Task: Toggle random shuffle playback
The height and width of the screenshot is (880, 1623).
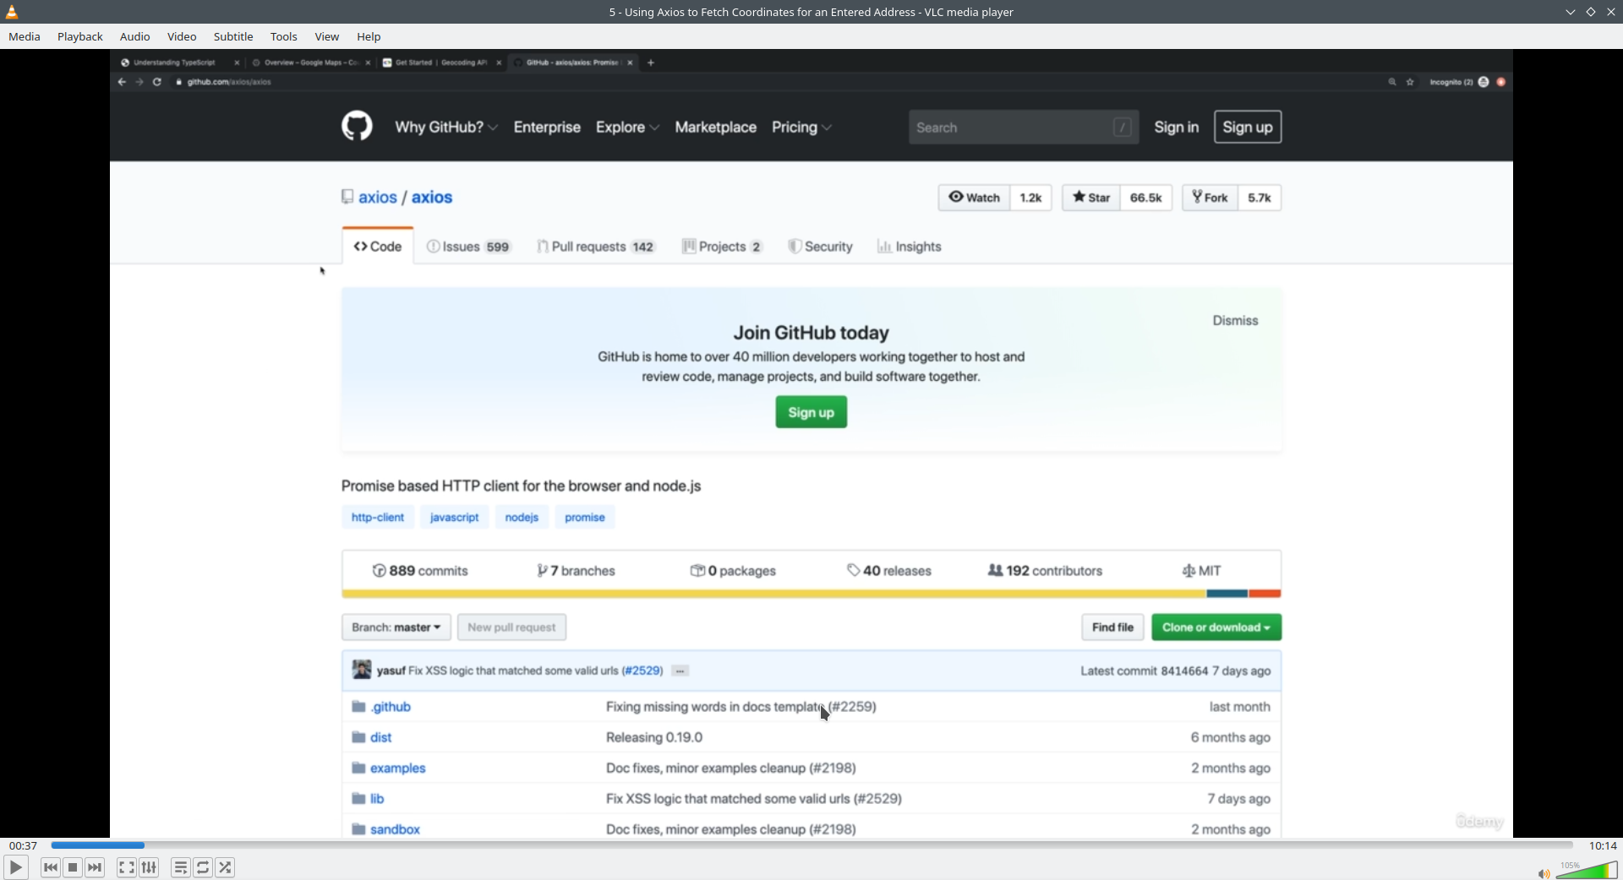Action: (225, 867)
